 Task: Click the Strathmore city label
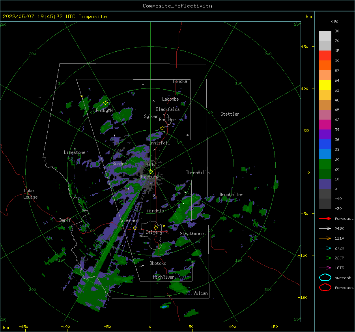click(x=192, y=234)
